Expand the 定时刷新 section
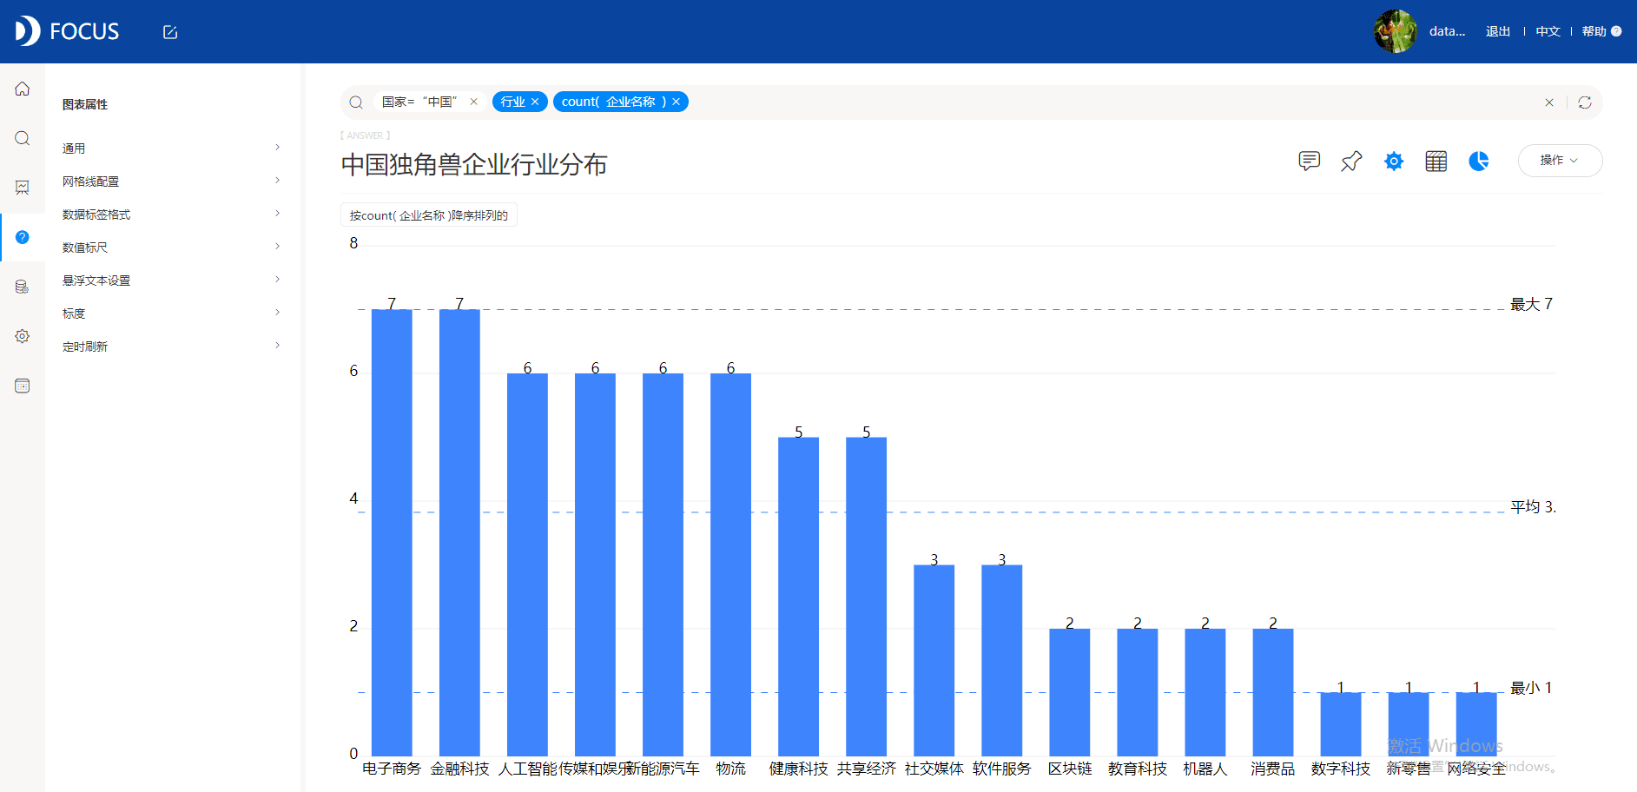 coord(172,346)
